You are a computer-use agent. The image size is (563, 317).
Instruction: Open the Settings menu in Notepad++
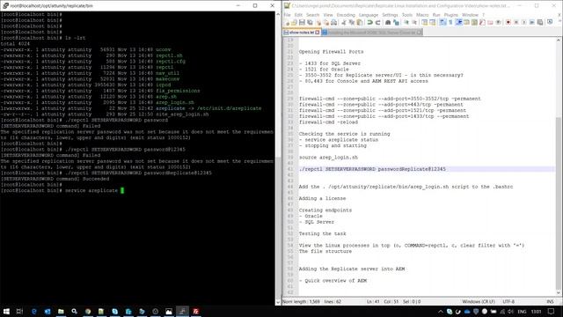pyautogui.click(x=390, y=15)
